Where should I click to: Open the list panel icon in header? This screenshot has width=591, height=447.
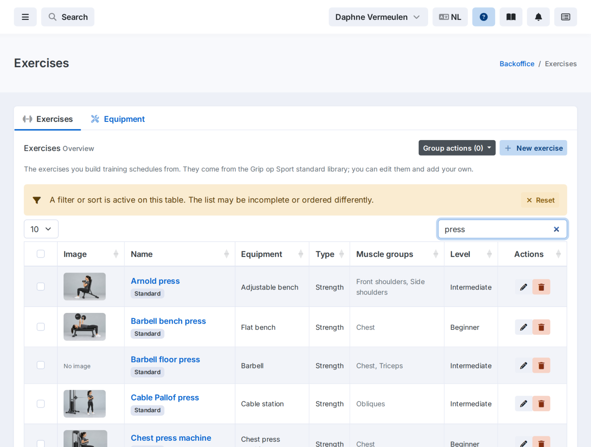click(x=566, y=17)
